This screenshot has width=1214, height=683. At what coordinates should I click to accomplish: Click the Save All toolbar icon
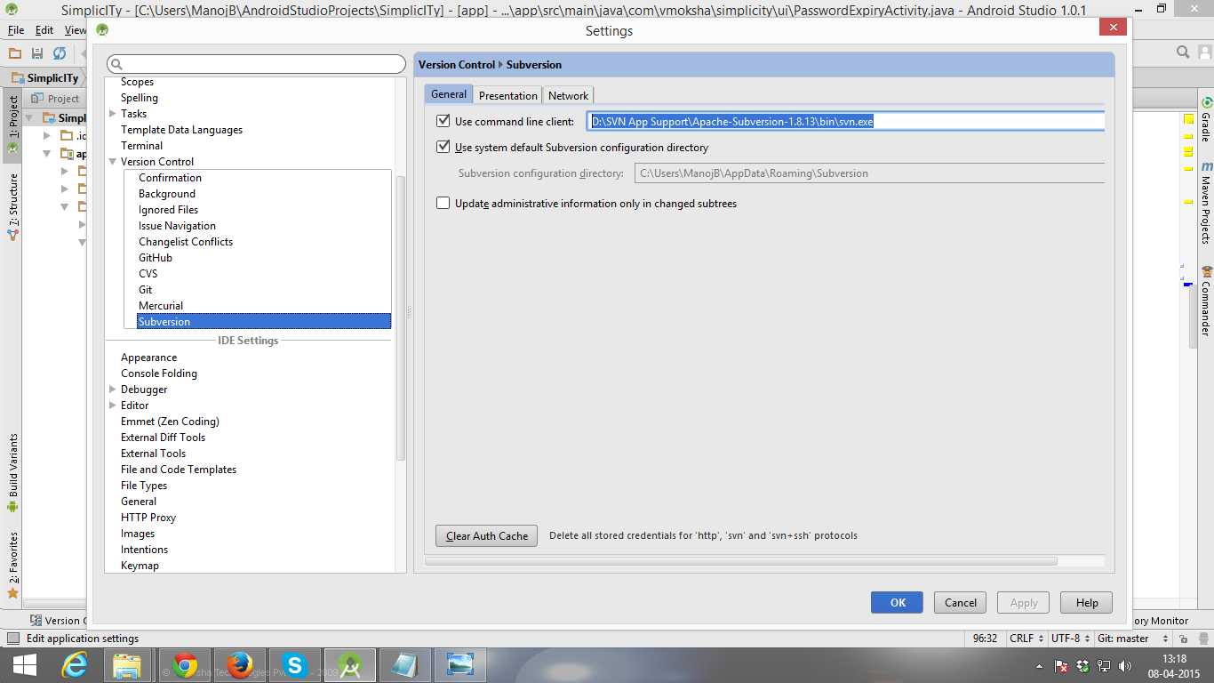(x=37, y=53)
